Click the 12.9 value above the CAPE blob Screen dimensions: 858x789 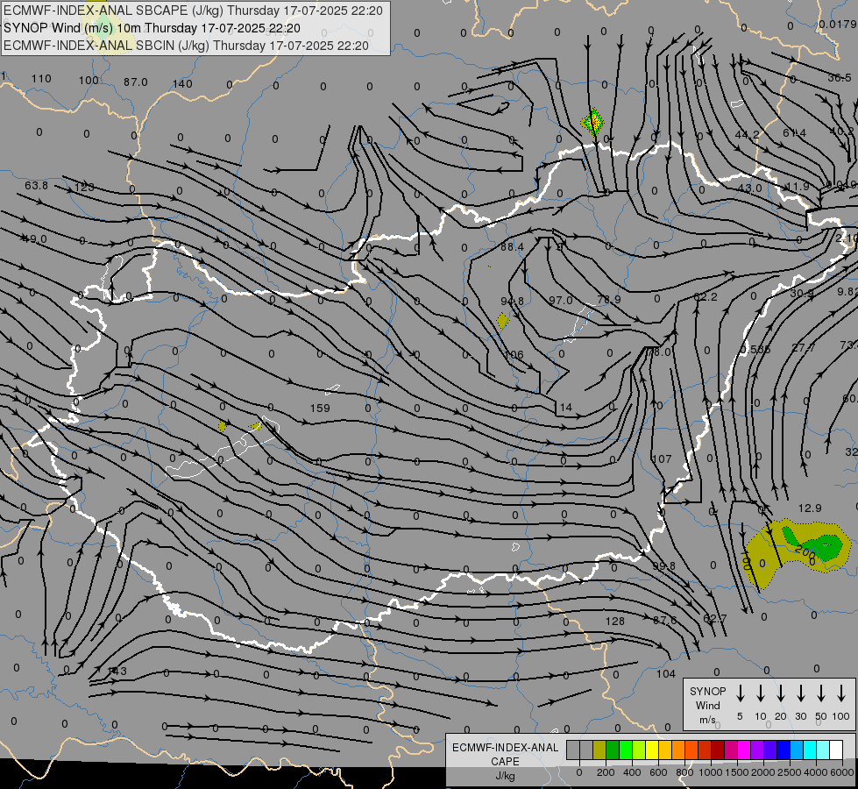[810, 508]
